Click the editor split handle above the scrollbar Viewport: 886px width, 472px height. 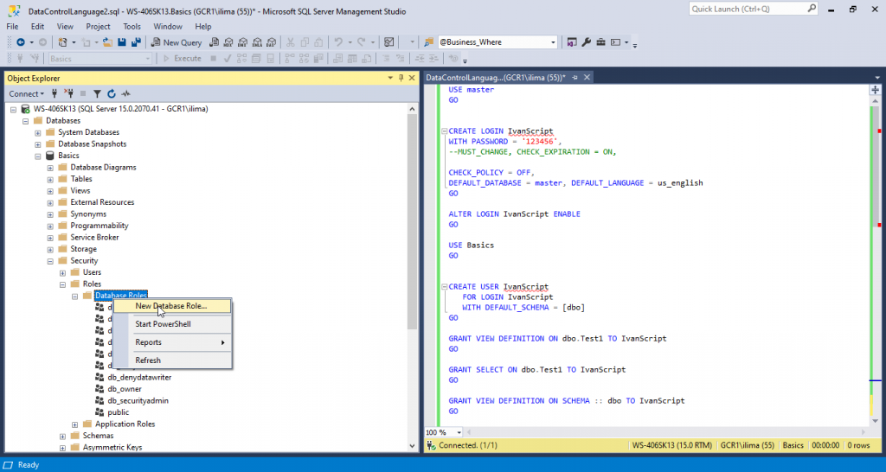coord(875,89)
